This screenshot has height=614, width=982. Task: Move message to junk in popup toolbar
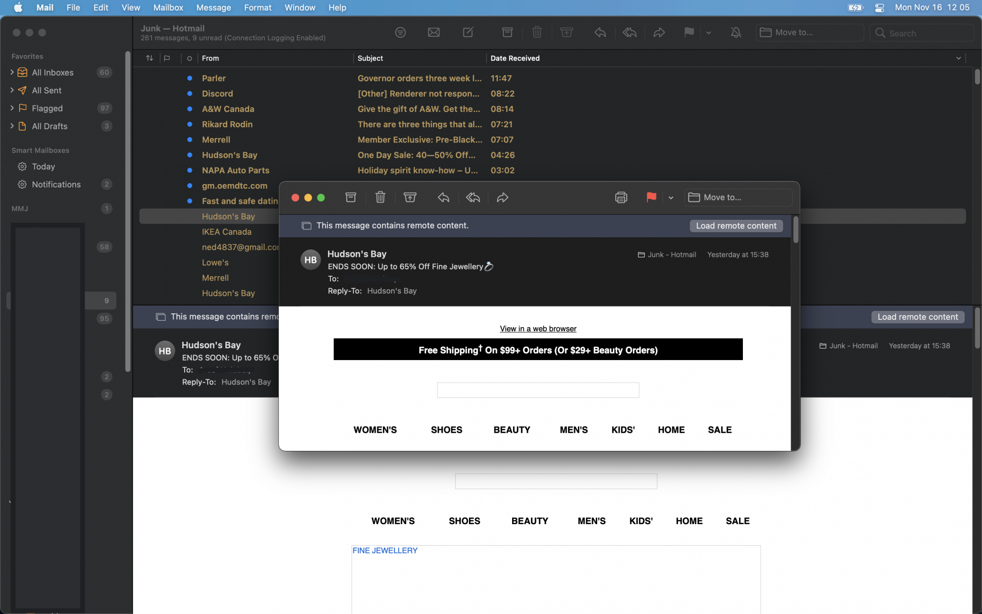pos(410,197)
